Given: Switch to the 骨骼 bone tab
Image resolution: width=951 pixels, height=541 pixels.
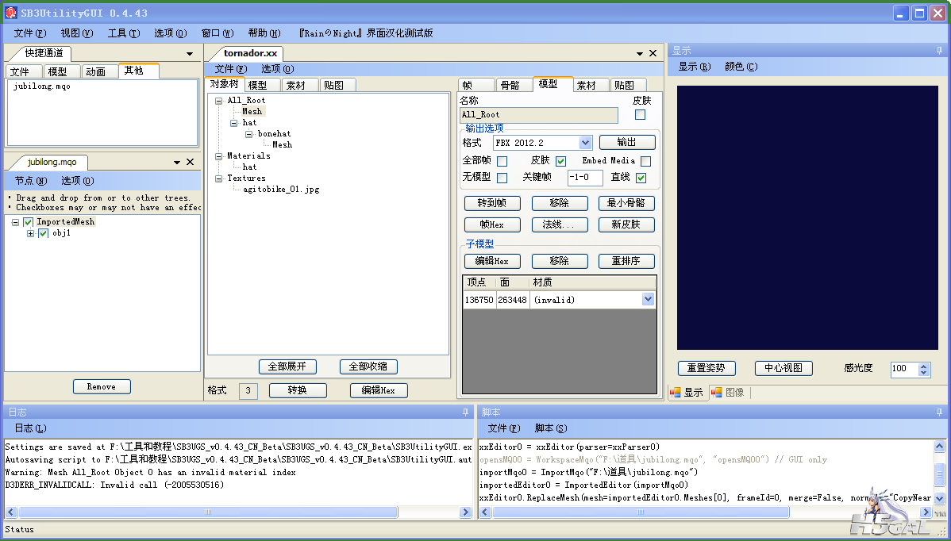Looking at the screenshot, I should tap(509, 86).
